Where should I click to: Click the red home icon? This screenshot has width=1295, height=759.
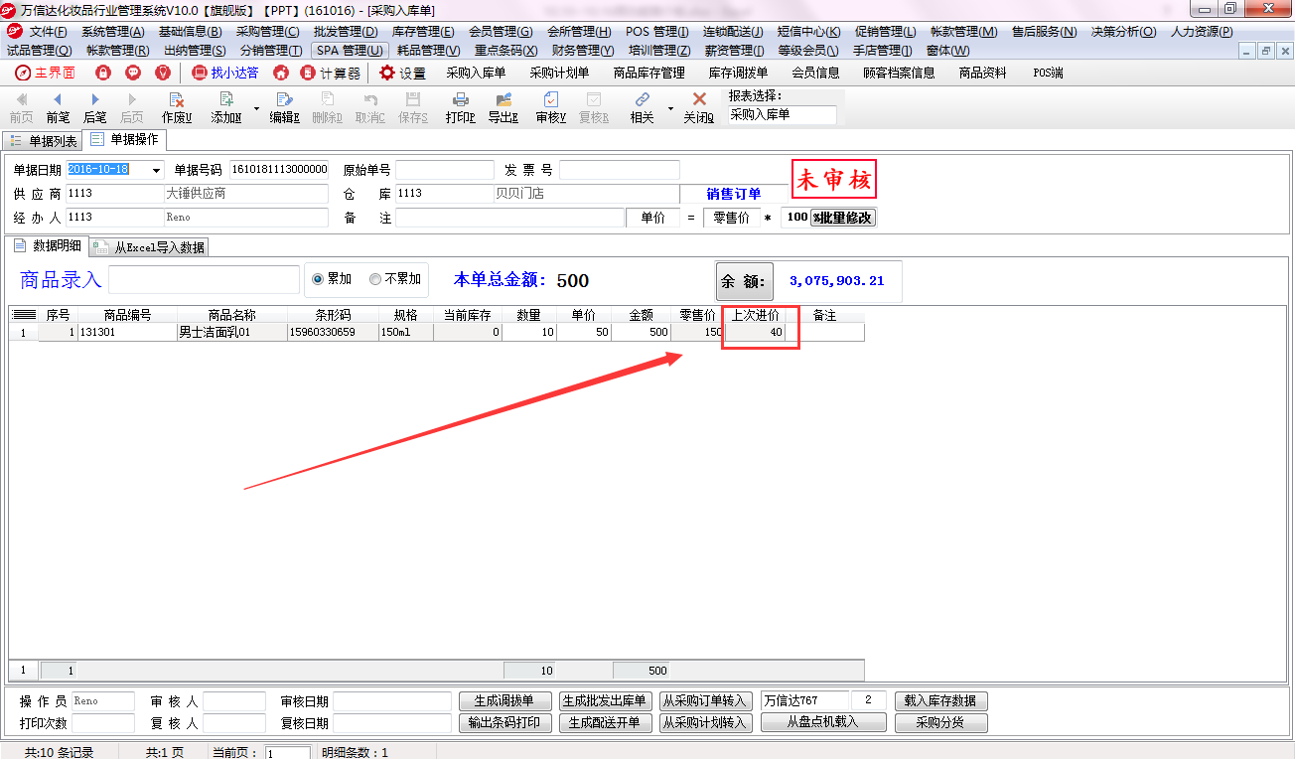pos(281,73)
